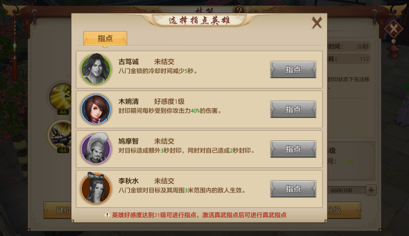
Task: Click 指点 button for 木婉清
Action: 293,110
